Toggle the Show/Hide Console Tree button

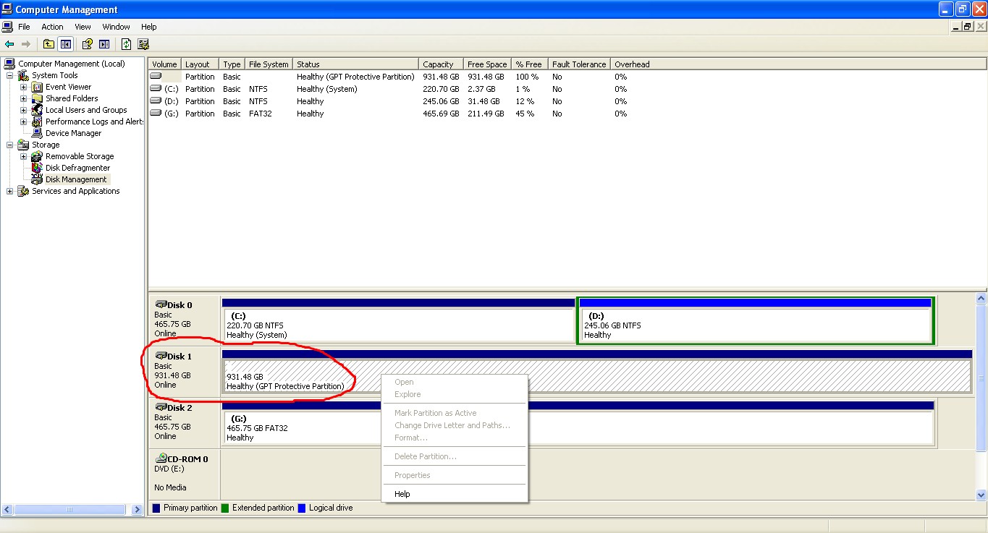[66, 44]
